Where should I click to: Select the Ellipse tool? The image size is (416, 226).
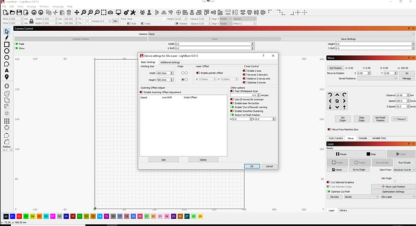pos(7,51)
